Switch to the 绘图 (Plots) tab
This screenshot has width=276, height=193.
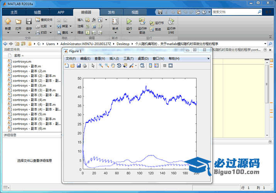[37, 12]
